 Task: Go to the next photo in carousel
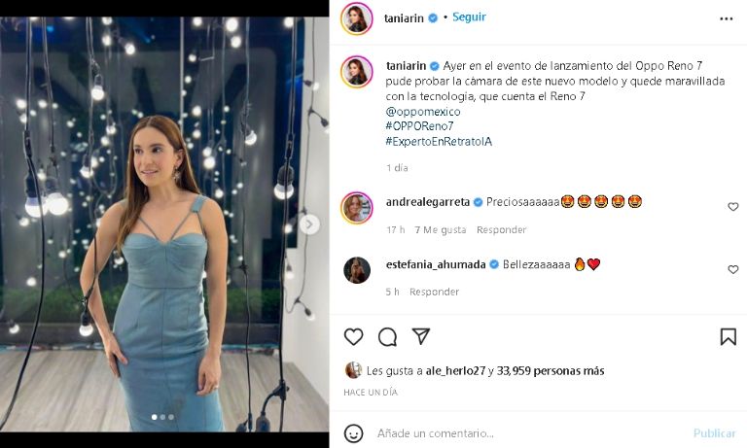pos(309,224)
